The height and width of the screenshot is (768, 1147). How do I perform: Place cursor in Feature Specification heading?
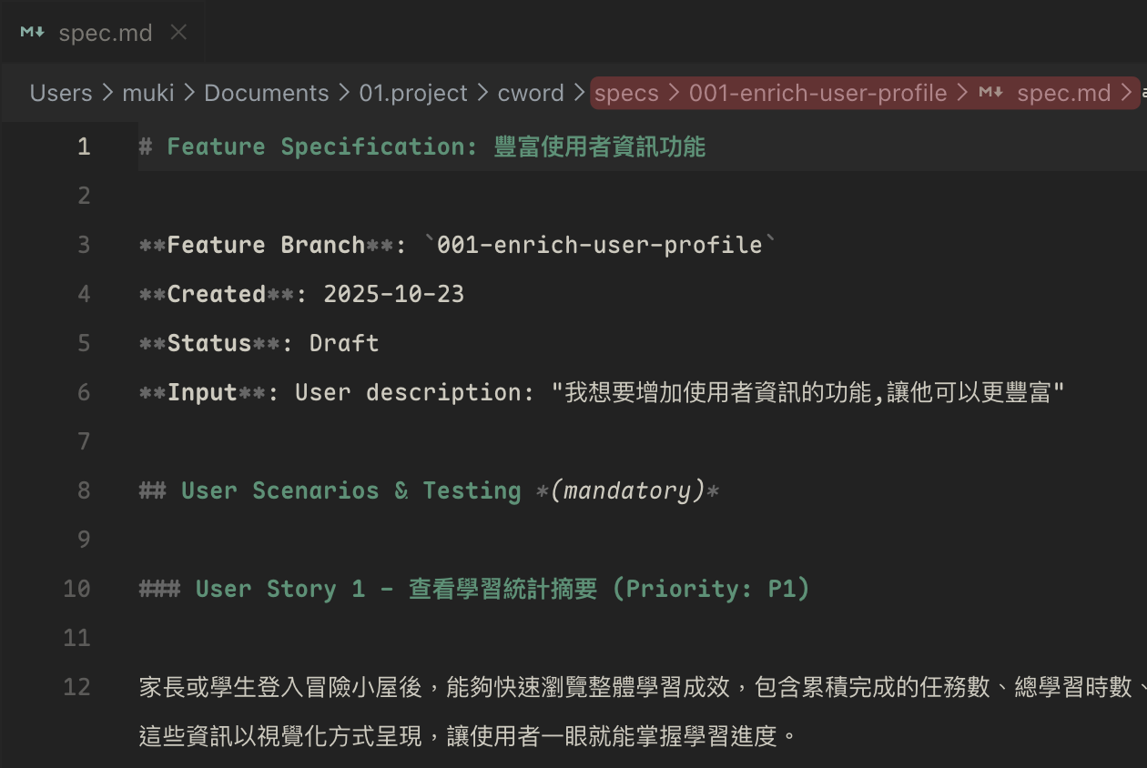422,147
